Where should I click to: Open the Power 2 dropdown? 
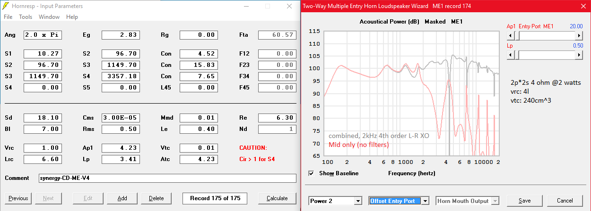tap(335, 201)
